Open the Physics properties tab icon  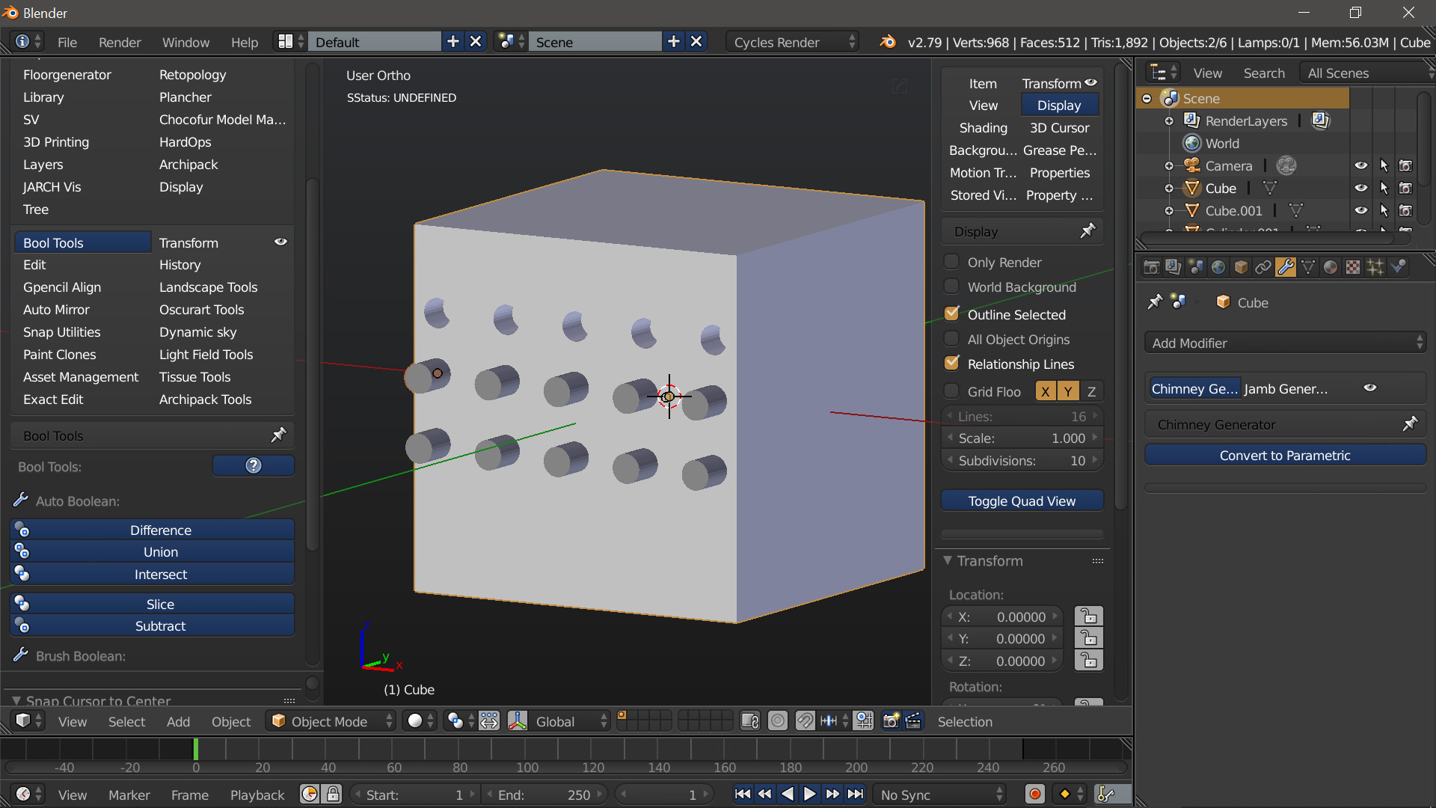point(1397,267)
